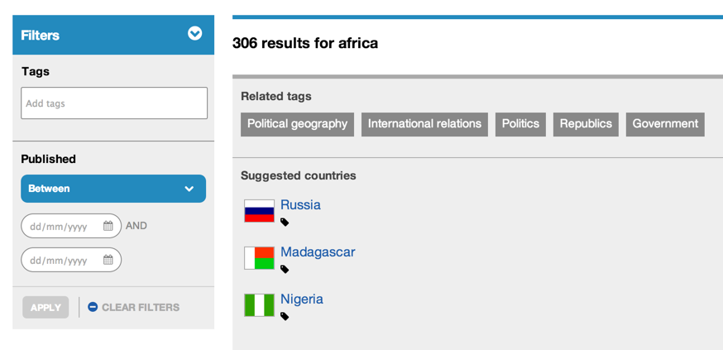Open the Madagascar country link
Image resolution: width=723 pixels, height=350 pixels.
tap(318, 252)
